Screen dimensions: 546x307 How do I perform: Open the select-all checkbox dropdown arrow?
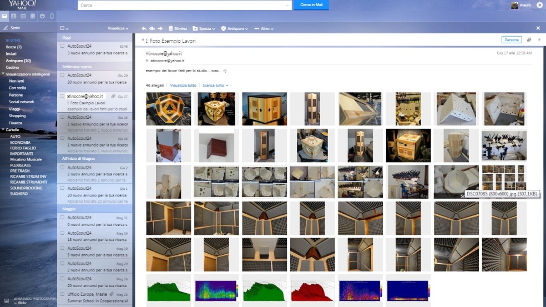tap(67, 28)
